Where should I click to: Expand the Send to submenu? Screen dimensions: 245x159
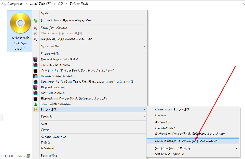tap(90, 117)
